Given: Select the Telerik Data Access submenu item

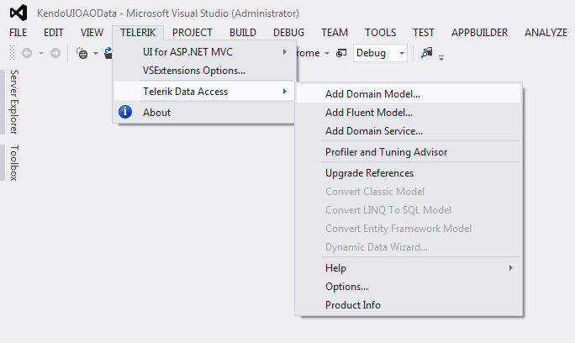Looking at the screenshot, I should tap(204, 92).
